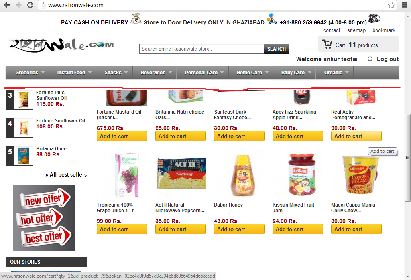Click the power icon beside Log out
This screenshot has height=280, width=411.
370,59
